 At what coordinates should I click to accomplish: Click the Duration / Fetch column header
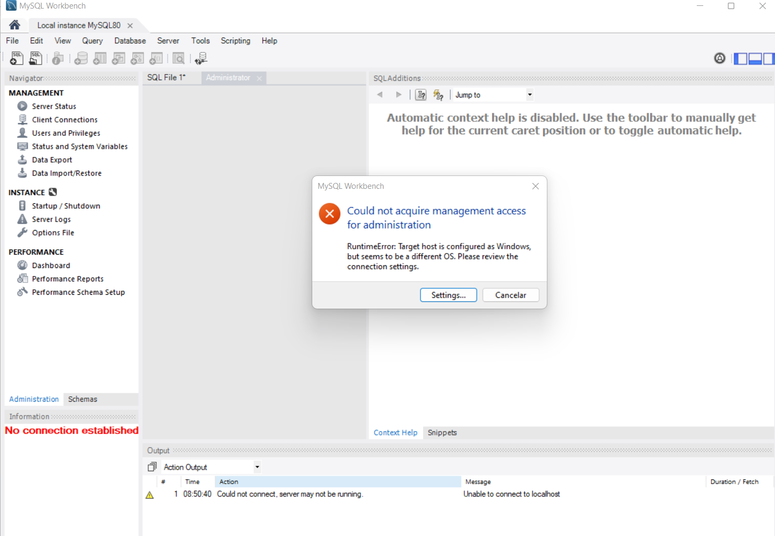point(739,481)
